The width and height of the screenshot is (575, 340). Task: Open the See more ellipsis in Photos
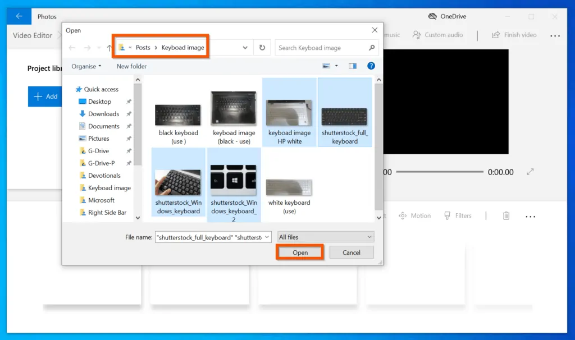pyautogui.click(x=555, y=35)
